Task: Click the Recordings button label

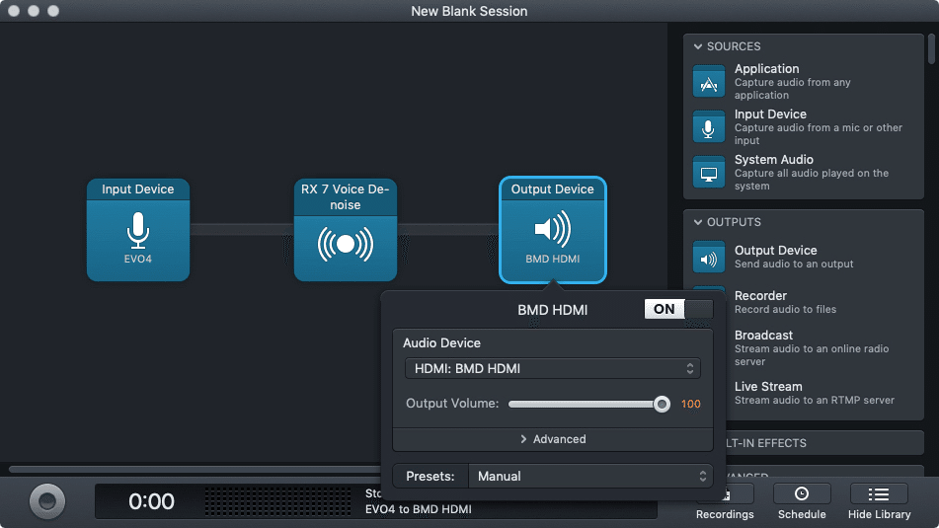Action: pos(725,514)
